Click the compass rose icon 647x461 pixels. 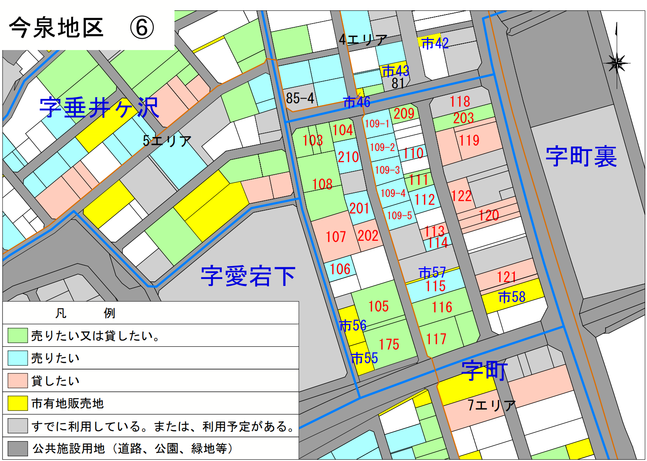coord(616,62)
